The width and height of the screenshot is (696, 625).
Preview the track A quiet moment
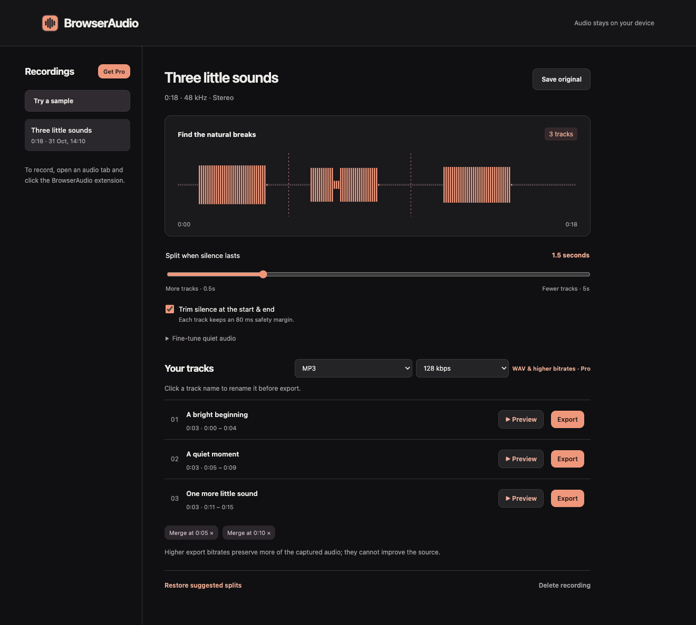520,459
